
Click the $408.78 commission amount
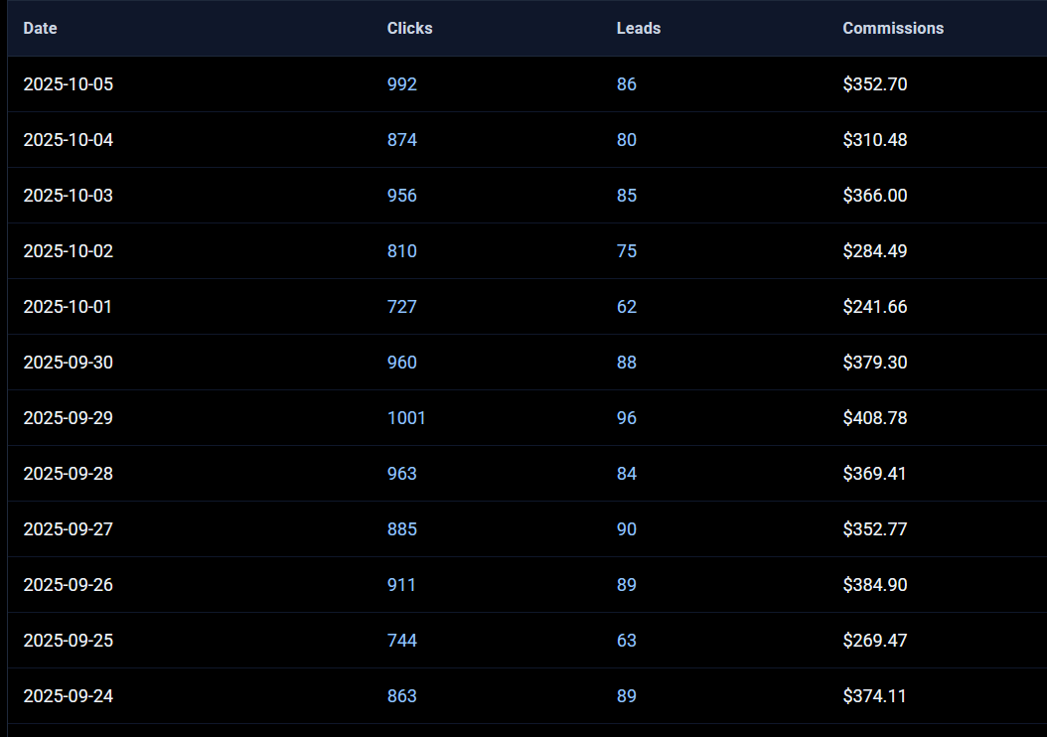[x=874, y=418]
